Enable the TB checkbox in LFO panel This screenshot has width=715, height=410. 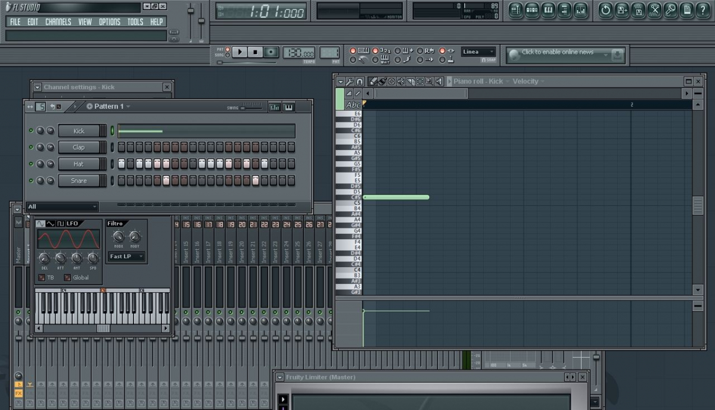click(42, 277)
